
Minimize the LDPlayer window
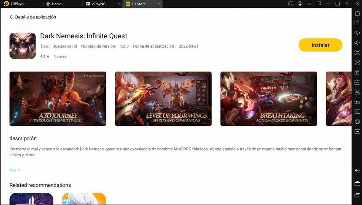click(x=328, y=3)
